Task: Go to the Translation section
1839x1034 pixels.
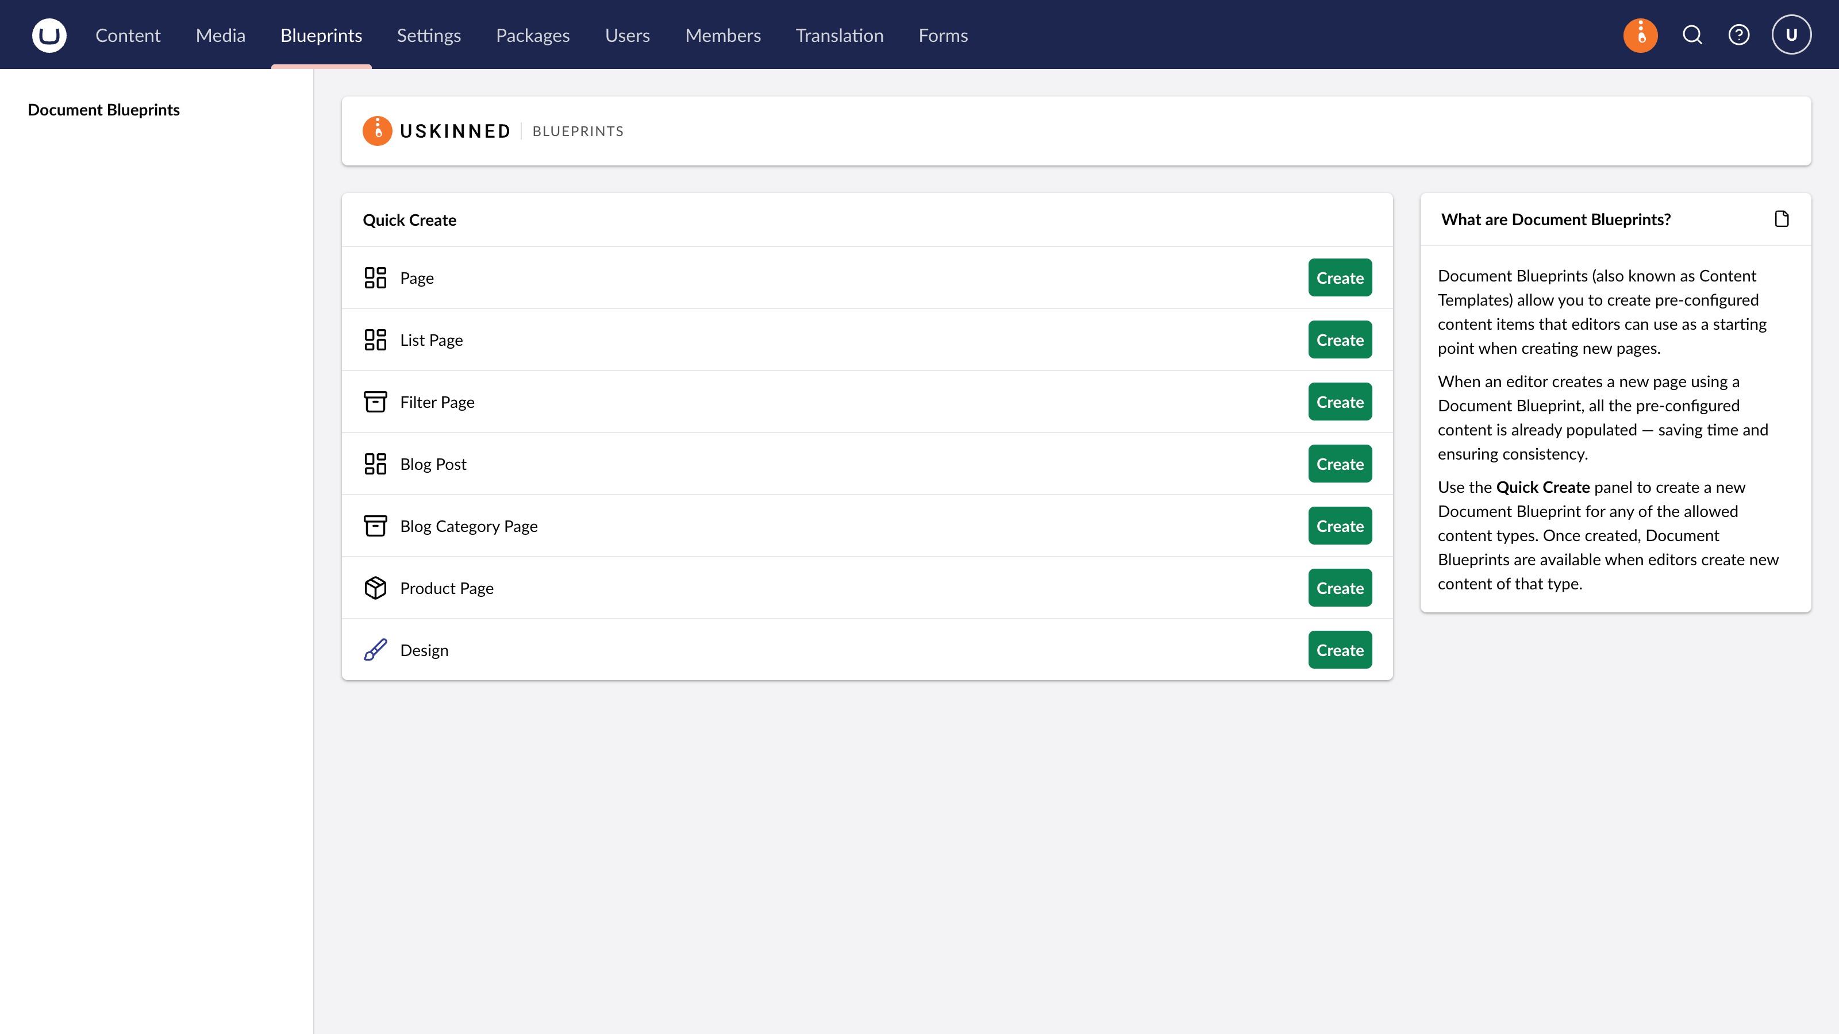Action: [x=840, y=35]
